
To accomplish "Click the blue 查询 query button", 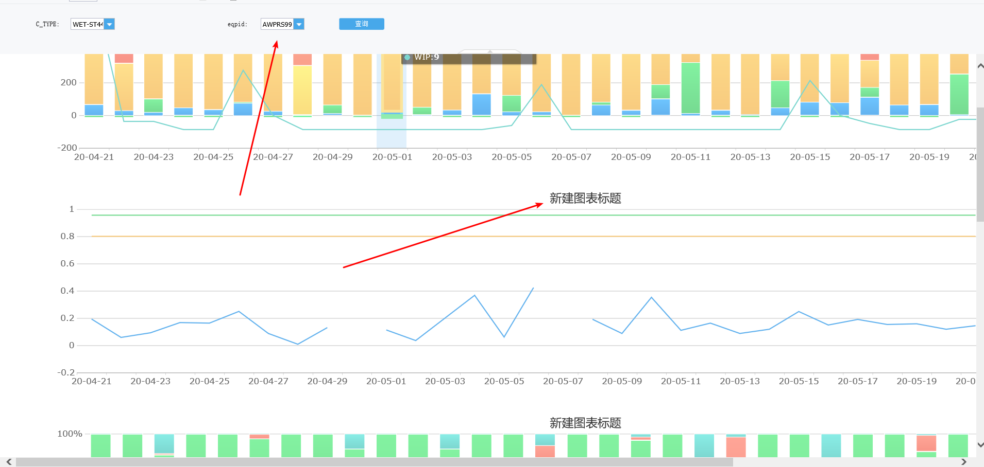I will coord(362,24).
